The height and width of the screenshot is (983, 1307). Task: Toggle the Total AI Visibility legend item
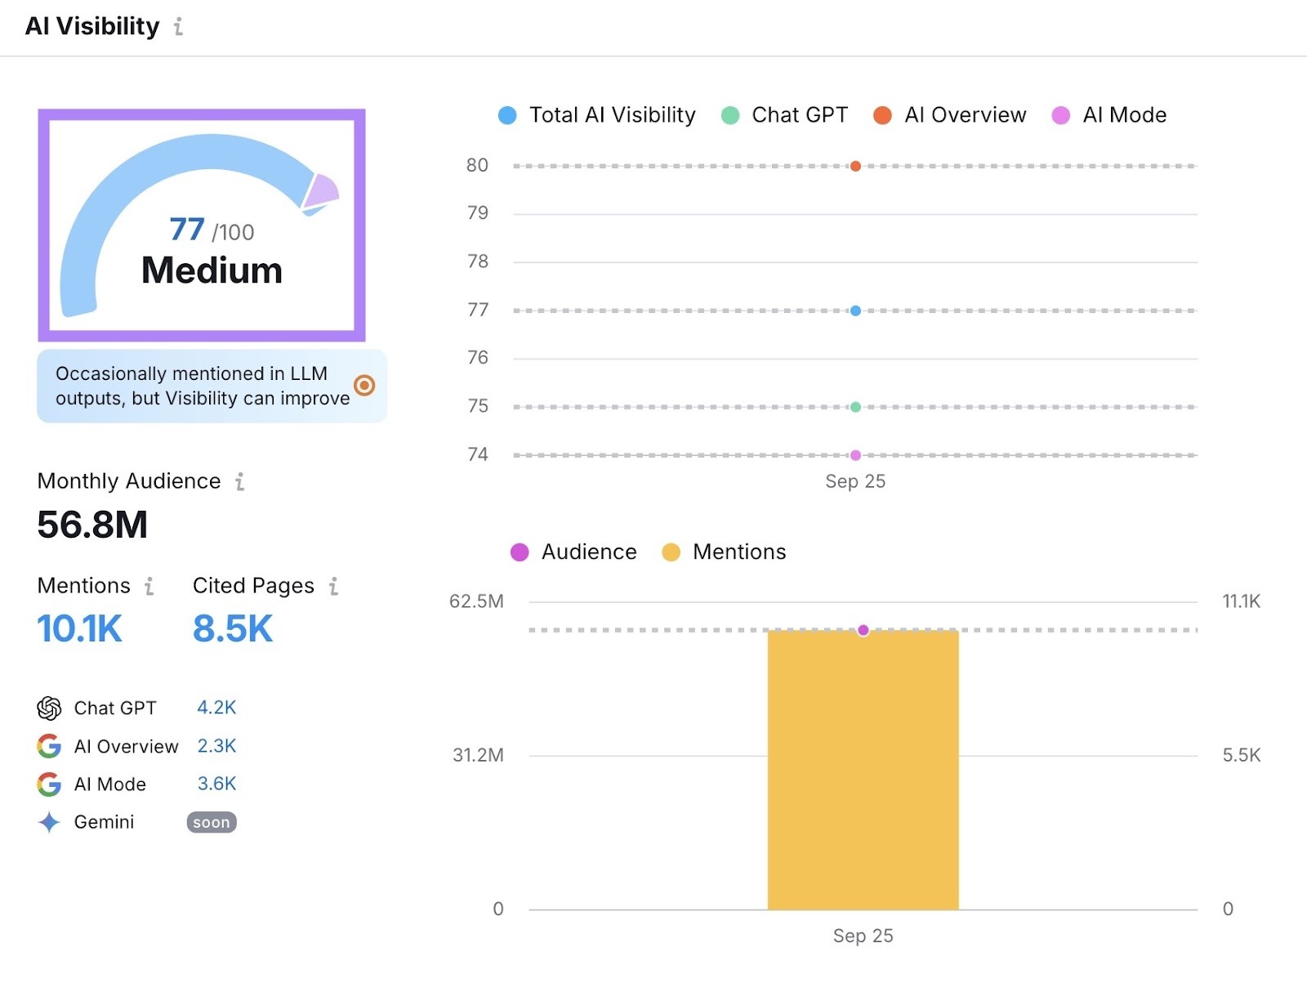click(x=596, y=114)
